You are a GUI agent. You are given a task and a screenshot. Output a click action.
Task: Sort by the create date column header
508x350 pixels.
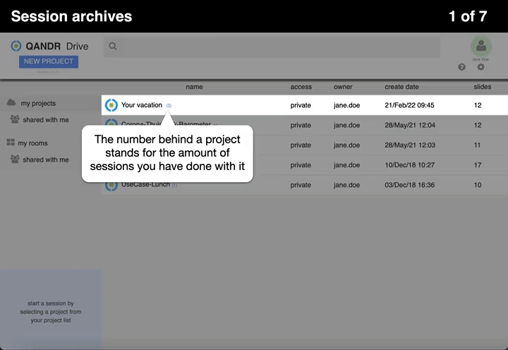click(401, 87)
